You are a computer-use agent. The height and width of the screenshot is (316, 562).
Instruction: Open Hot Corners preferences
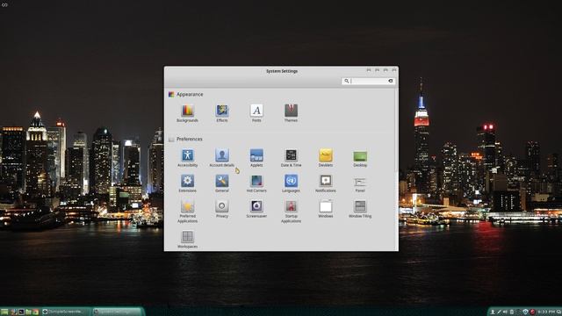pyautogui.click(x=256, y=183)
